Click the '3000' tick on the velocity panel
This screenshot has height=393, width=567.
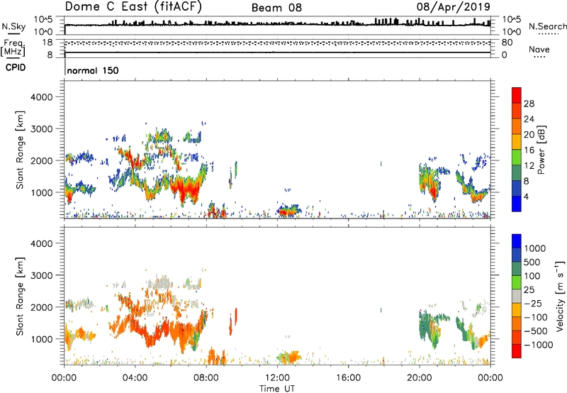[x=42, y=275]
